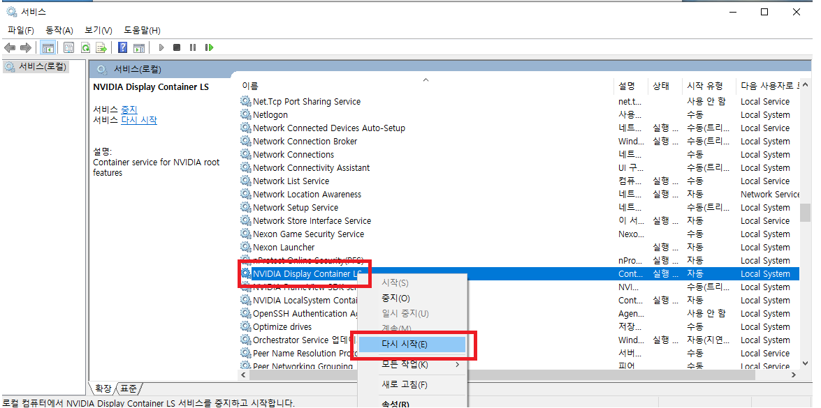This screenshot has height=408, width=821.
Task: Choose 다시 시작(E) in the context menu
Action: pos(412,345)
